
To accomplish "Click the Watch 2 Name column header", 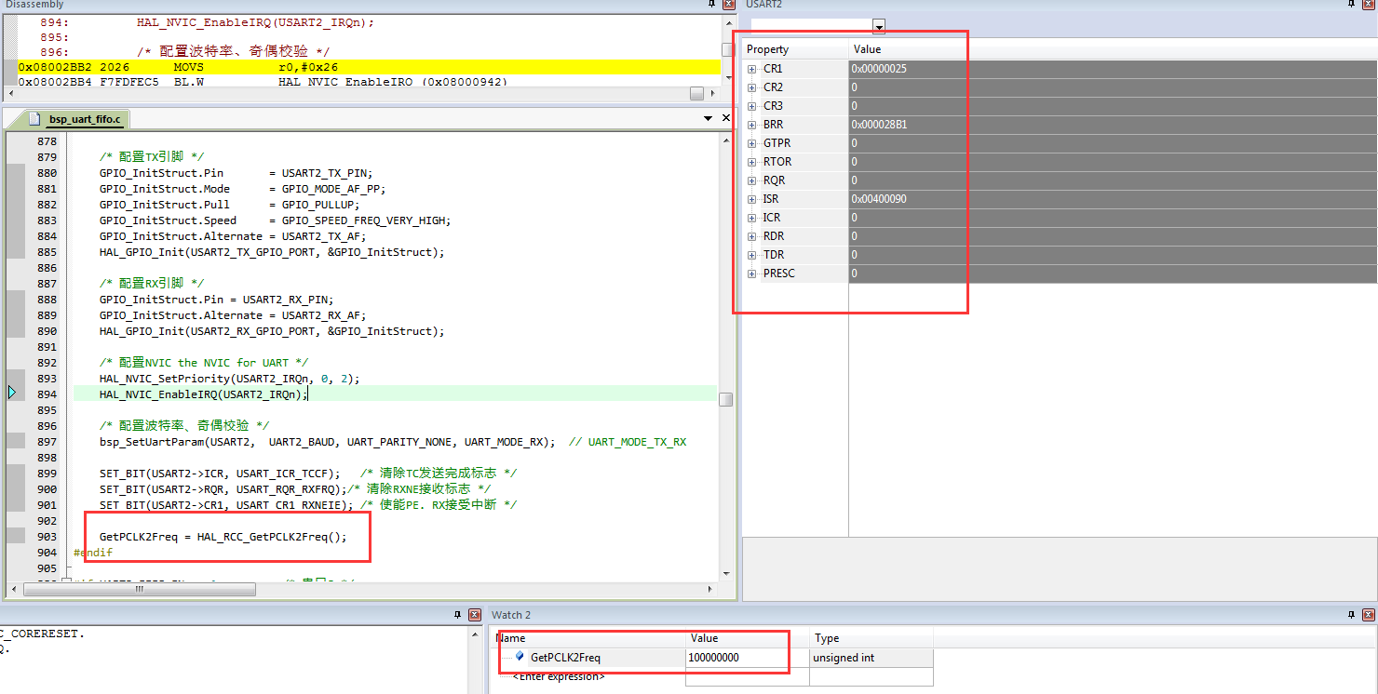I will point(588,638).
